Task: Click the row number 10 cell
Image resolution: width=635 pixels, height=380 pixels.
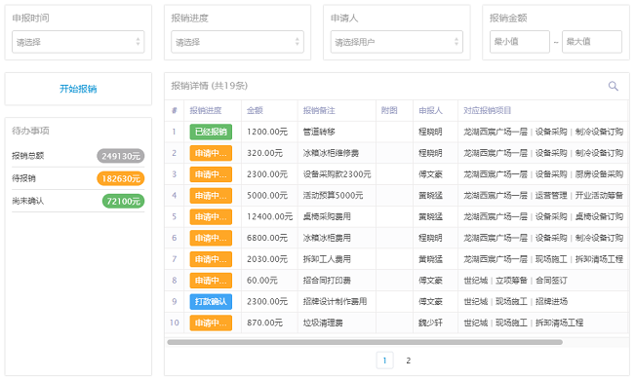Action: [175, 323]
